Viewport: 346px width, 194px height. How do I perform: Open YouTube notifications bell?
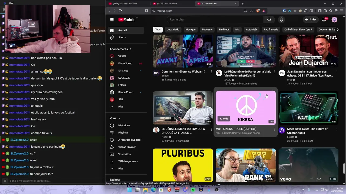tap(324, 19)
